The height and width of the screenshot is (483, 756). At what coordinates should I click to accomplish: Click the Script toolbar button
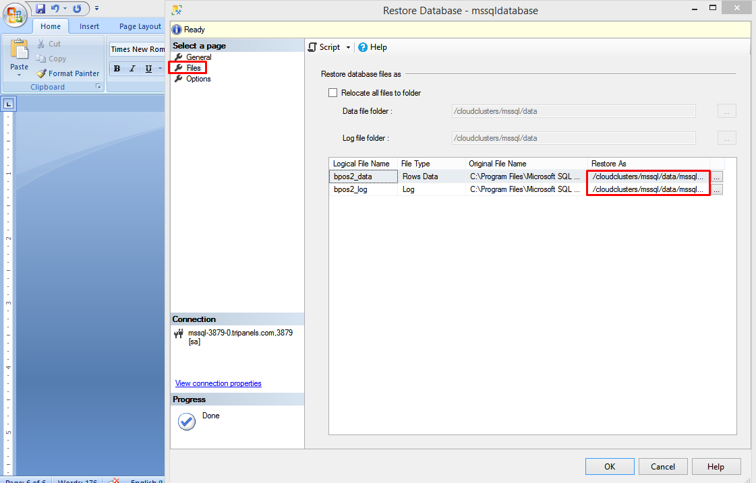pos(325,47)
